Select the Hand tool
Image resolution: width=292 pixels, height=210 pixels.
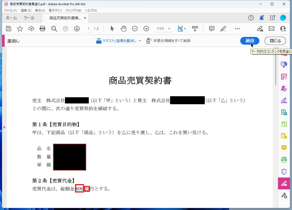(123, 29)
